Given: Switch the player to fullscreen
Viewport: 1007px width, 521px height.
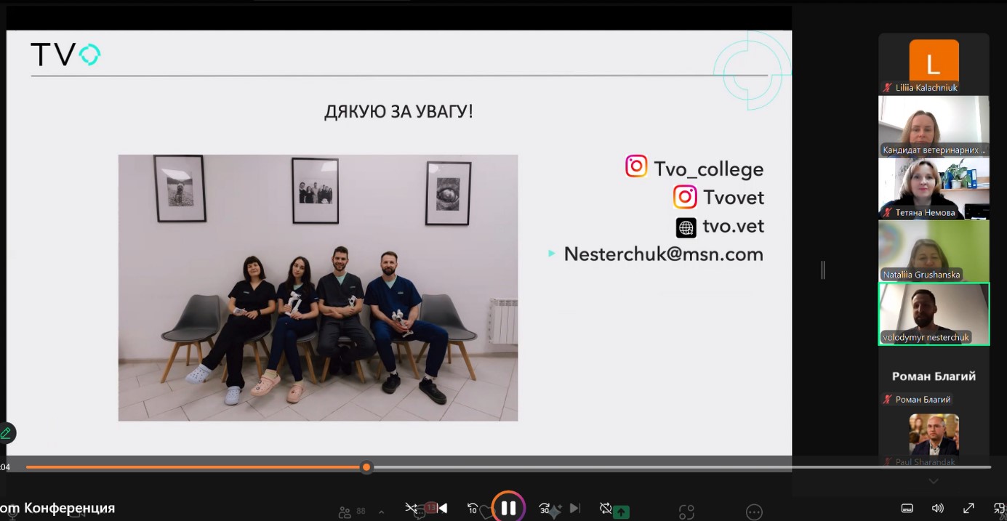Looking at the screenshot, I should (x=968, y=509).
